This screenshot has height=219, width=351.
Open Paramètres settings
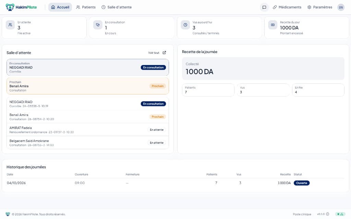(x=320, y=7)
